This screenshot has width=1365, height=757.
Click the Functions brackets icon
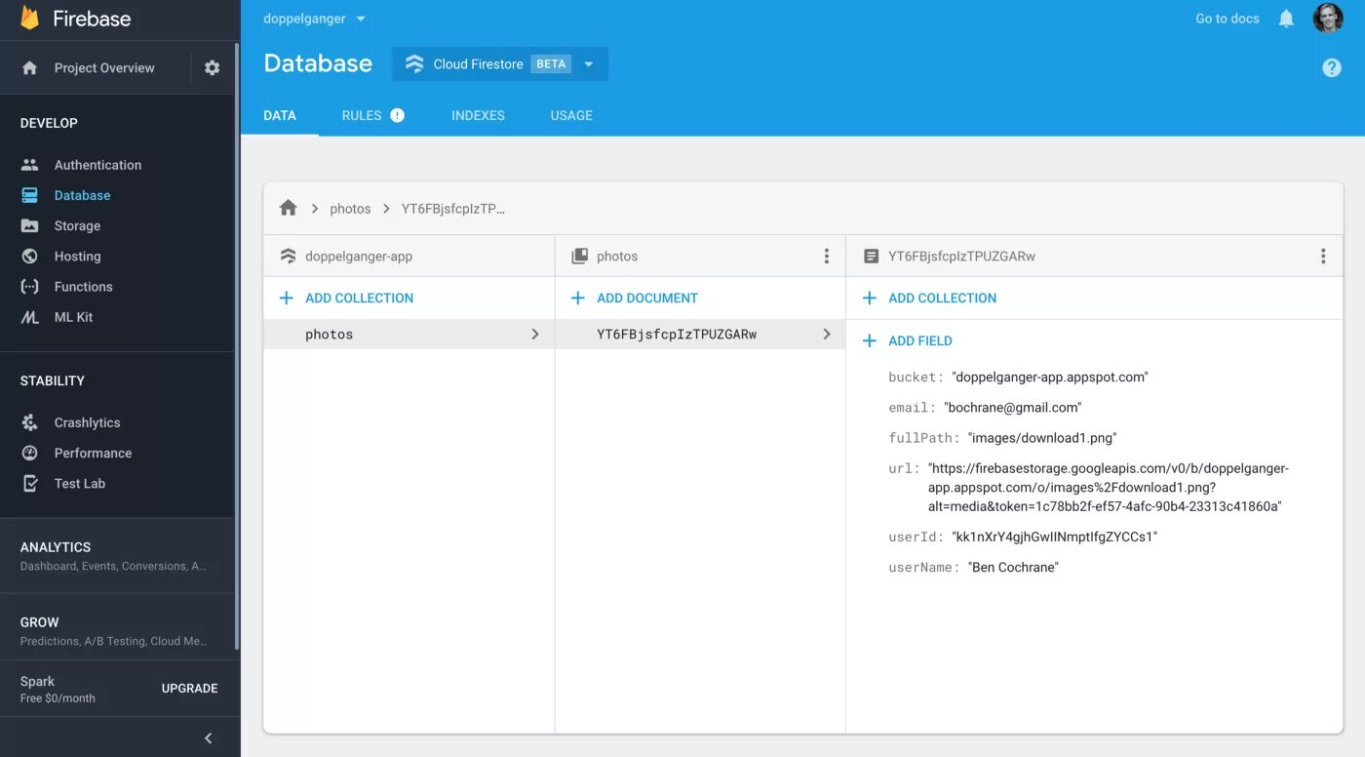(29, 286)
